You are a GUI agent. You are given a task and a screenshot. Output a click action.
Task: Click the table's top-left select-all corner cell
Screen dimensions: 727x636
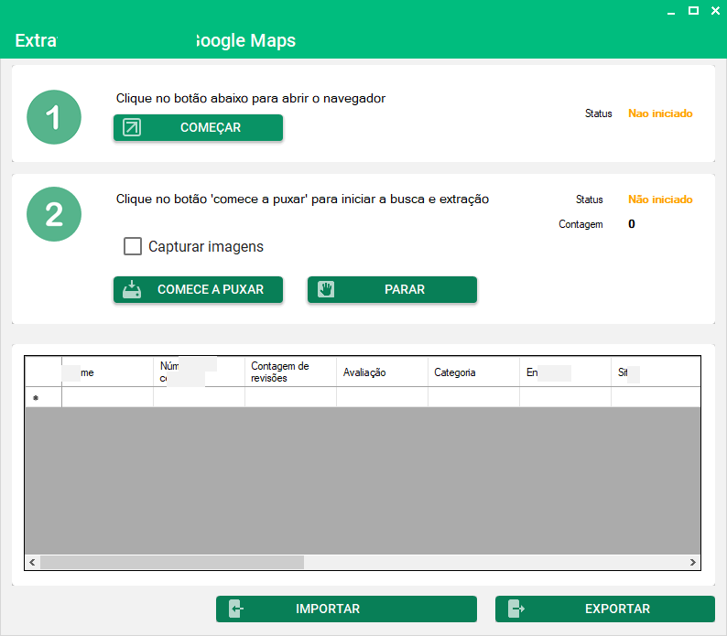click(x=42, y=372)
